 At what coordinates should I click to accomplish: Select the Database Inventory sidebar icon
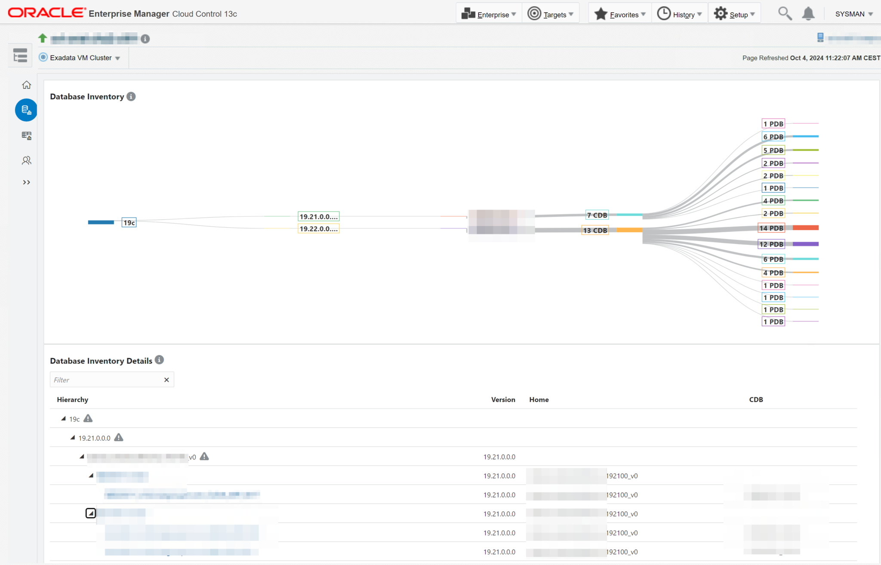pos(26,110)
